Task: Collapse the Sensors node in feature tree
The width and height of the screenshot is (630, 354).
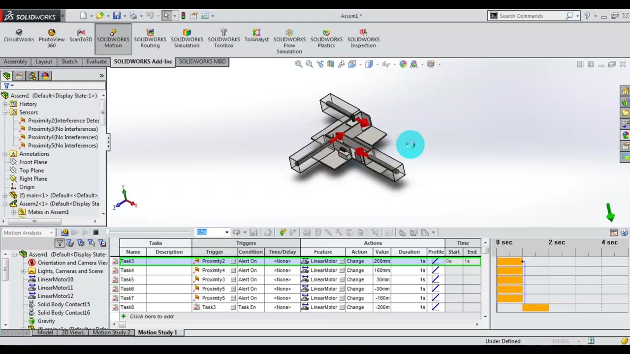Action: 5,113
